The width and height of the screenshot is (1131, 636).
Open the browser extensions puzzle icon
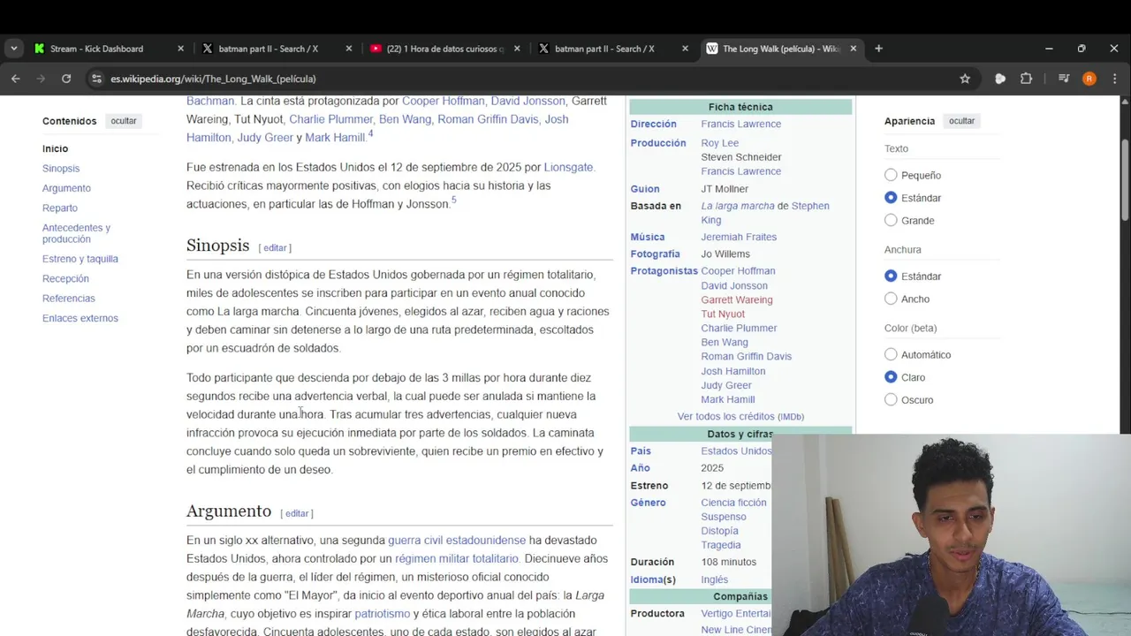point(1026,79)
